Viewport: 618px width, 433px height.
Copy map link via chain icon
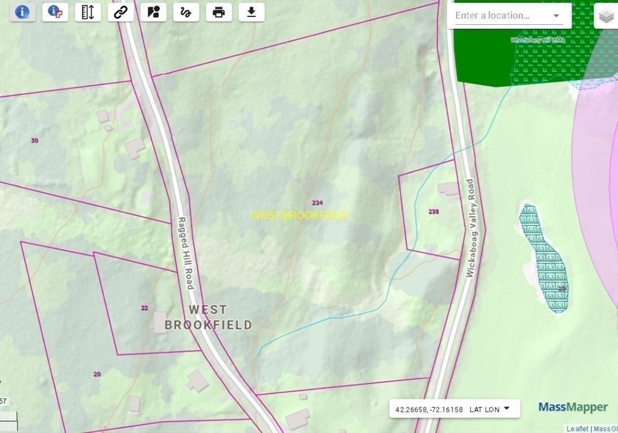[121, 12]
